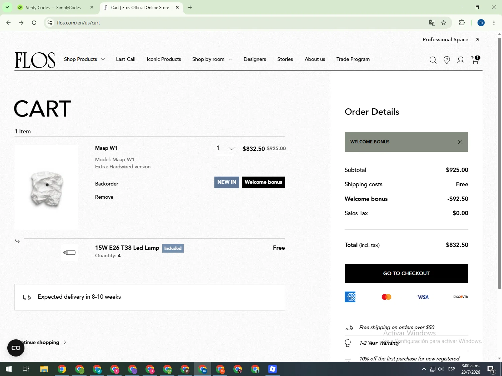Click the Welcome bonus black badge

point(263,182)
